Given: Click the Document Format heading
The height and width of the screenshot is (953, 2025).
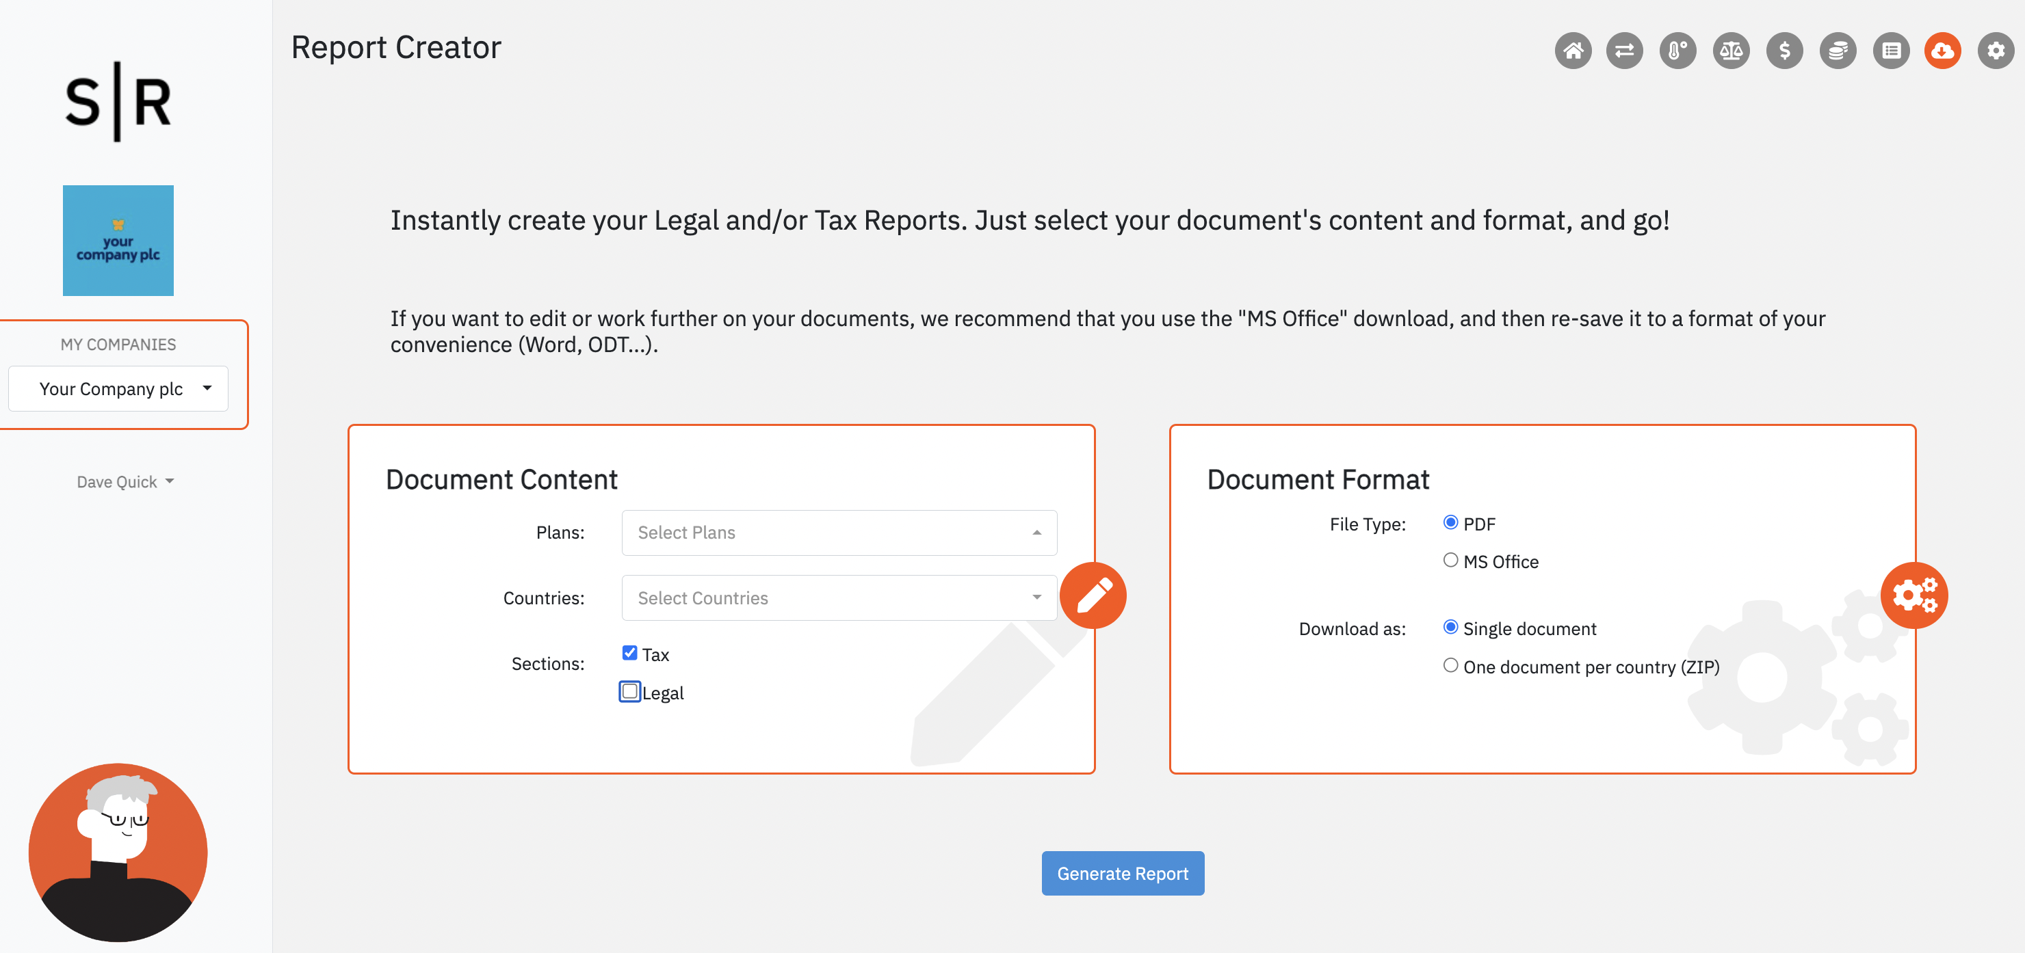Looking at the screenshot, I should click(1318, 479).
